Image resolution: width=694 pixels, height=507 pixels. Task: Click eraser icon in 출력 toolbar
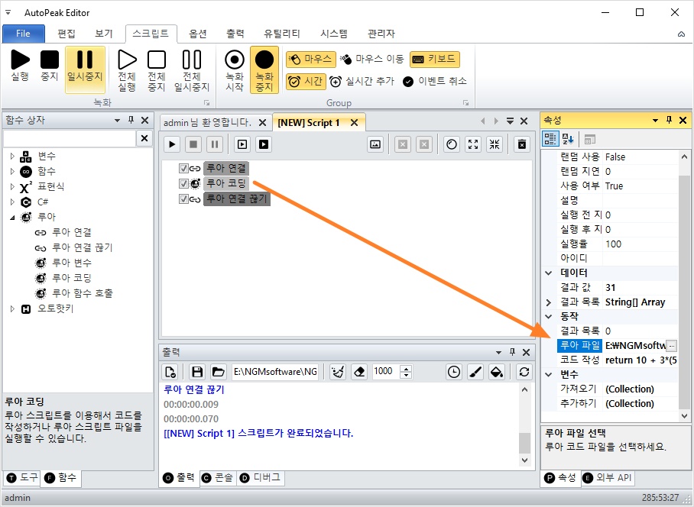coord(360,372)
